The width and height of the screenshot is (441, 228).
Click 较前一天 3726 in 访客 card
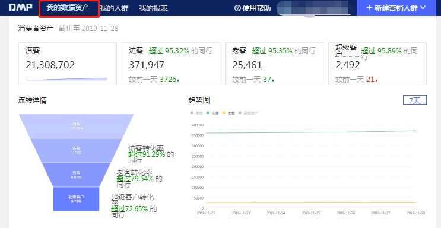click(154, 80)
